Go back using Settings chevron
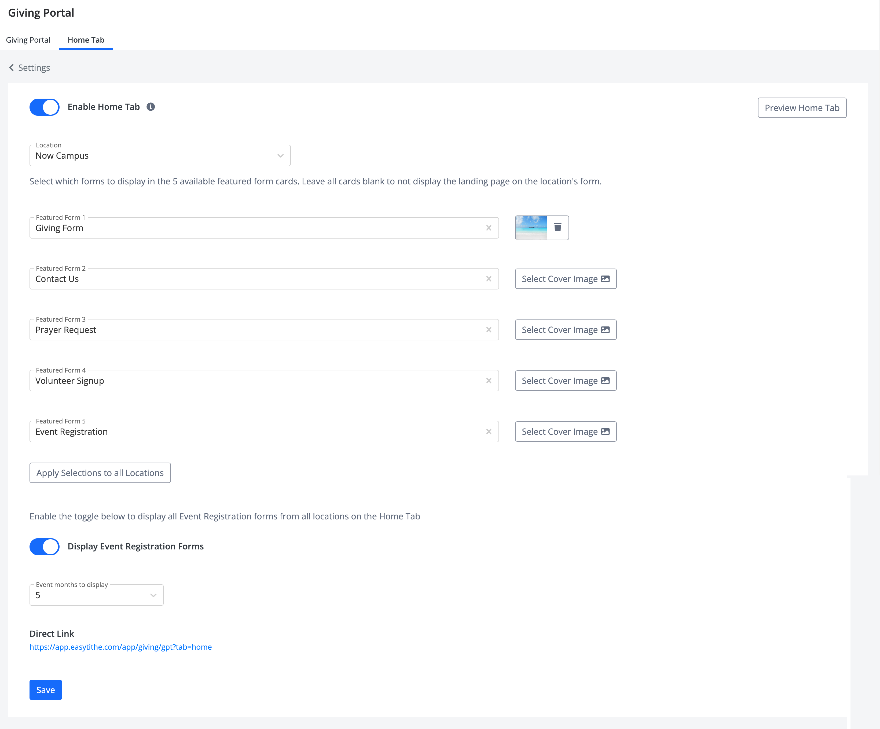This screenshot has width=880, height=729. 12,68
